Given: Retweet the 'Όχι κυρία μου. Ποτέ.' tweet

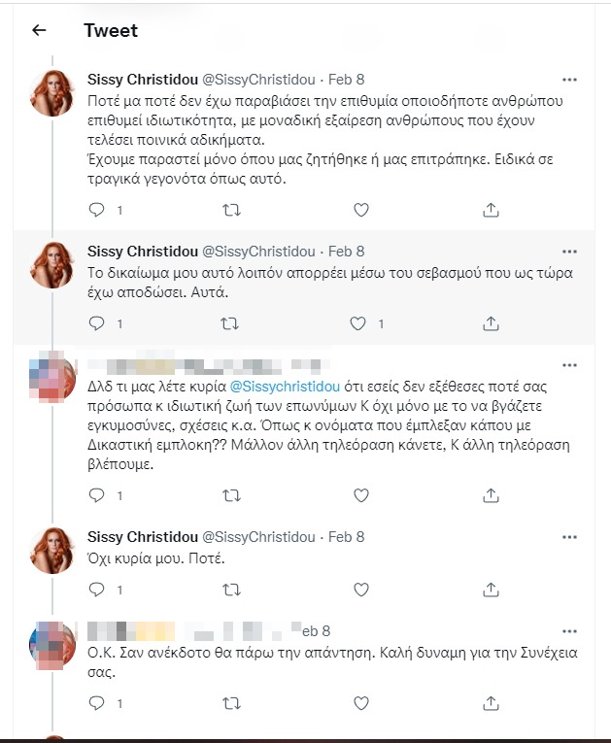Looking at the screenshot, I should pyautogui.click(x=232, y=589).
